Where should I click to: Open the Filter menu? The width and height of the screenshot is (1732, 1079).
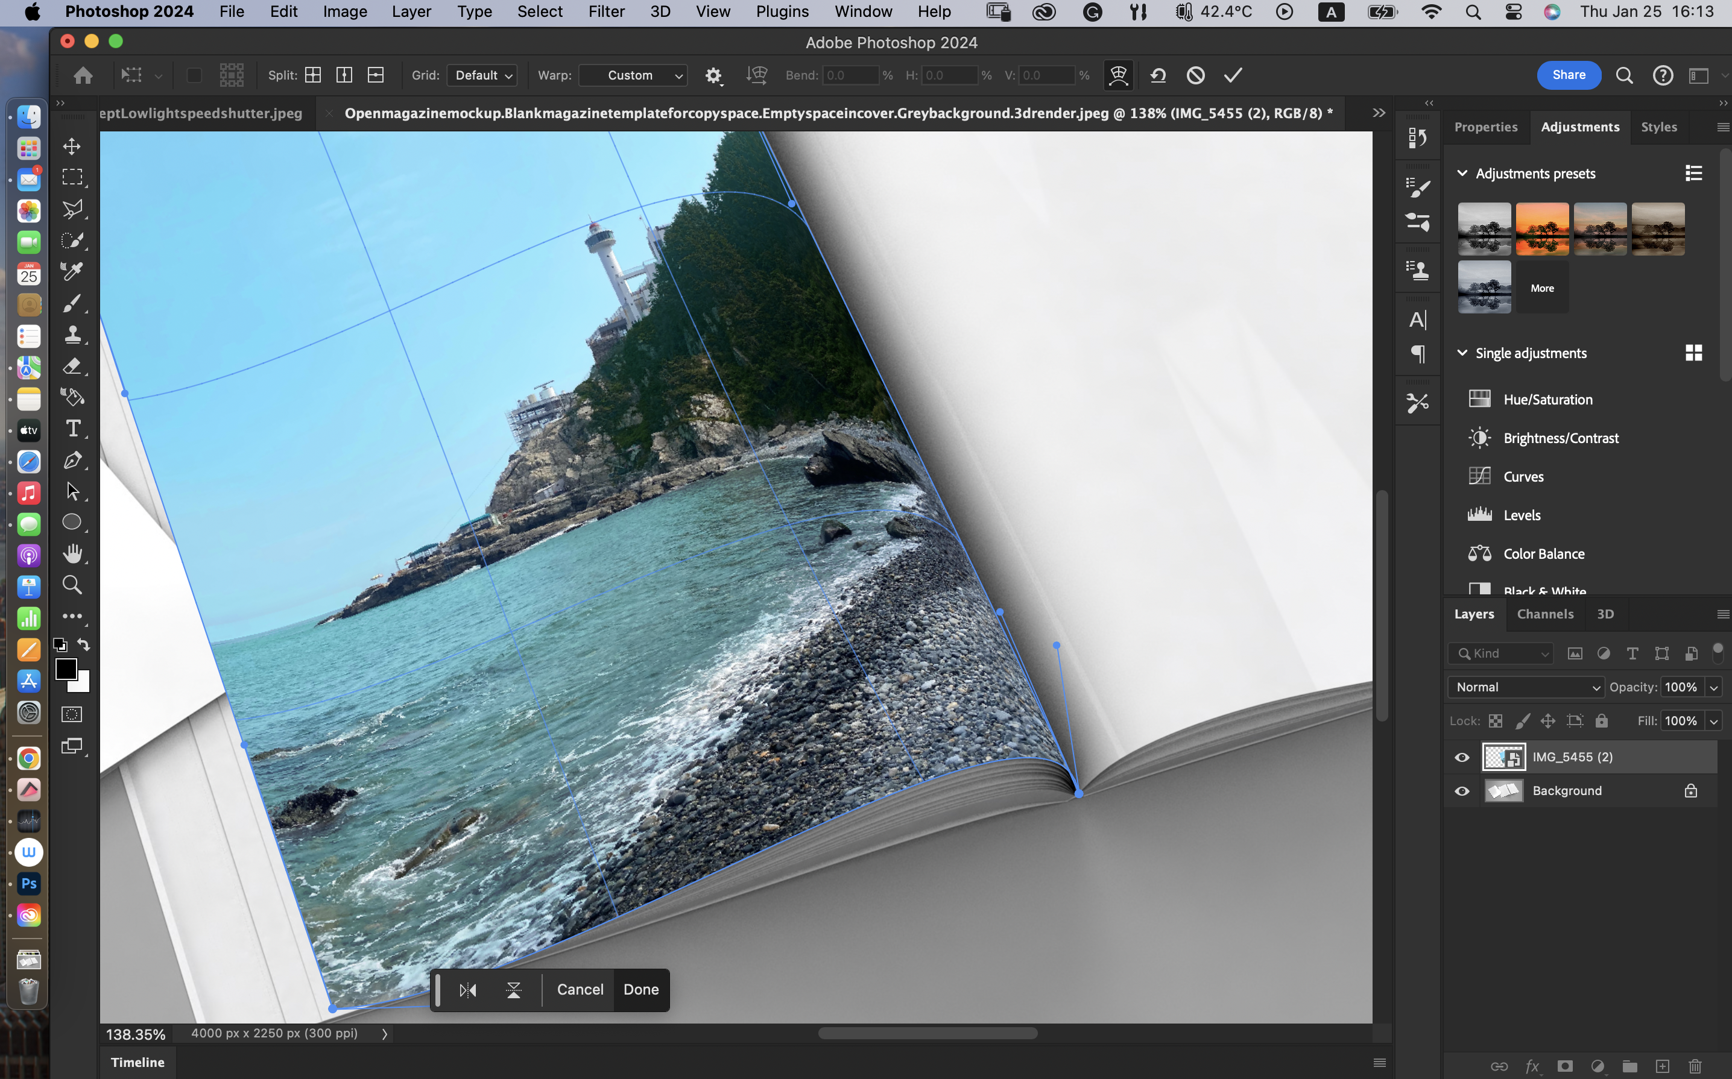tap(605, 11)
